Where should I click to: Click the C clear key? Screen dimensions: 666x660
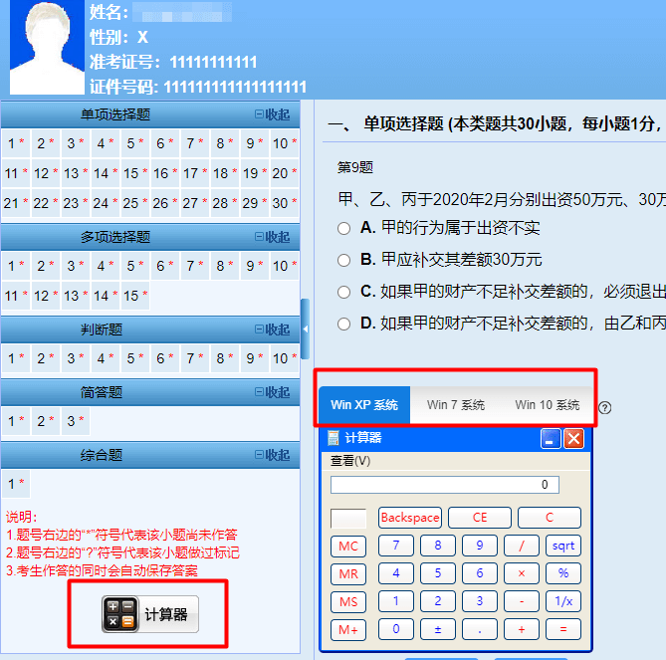tap(550, 518)
